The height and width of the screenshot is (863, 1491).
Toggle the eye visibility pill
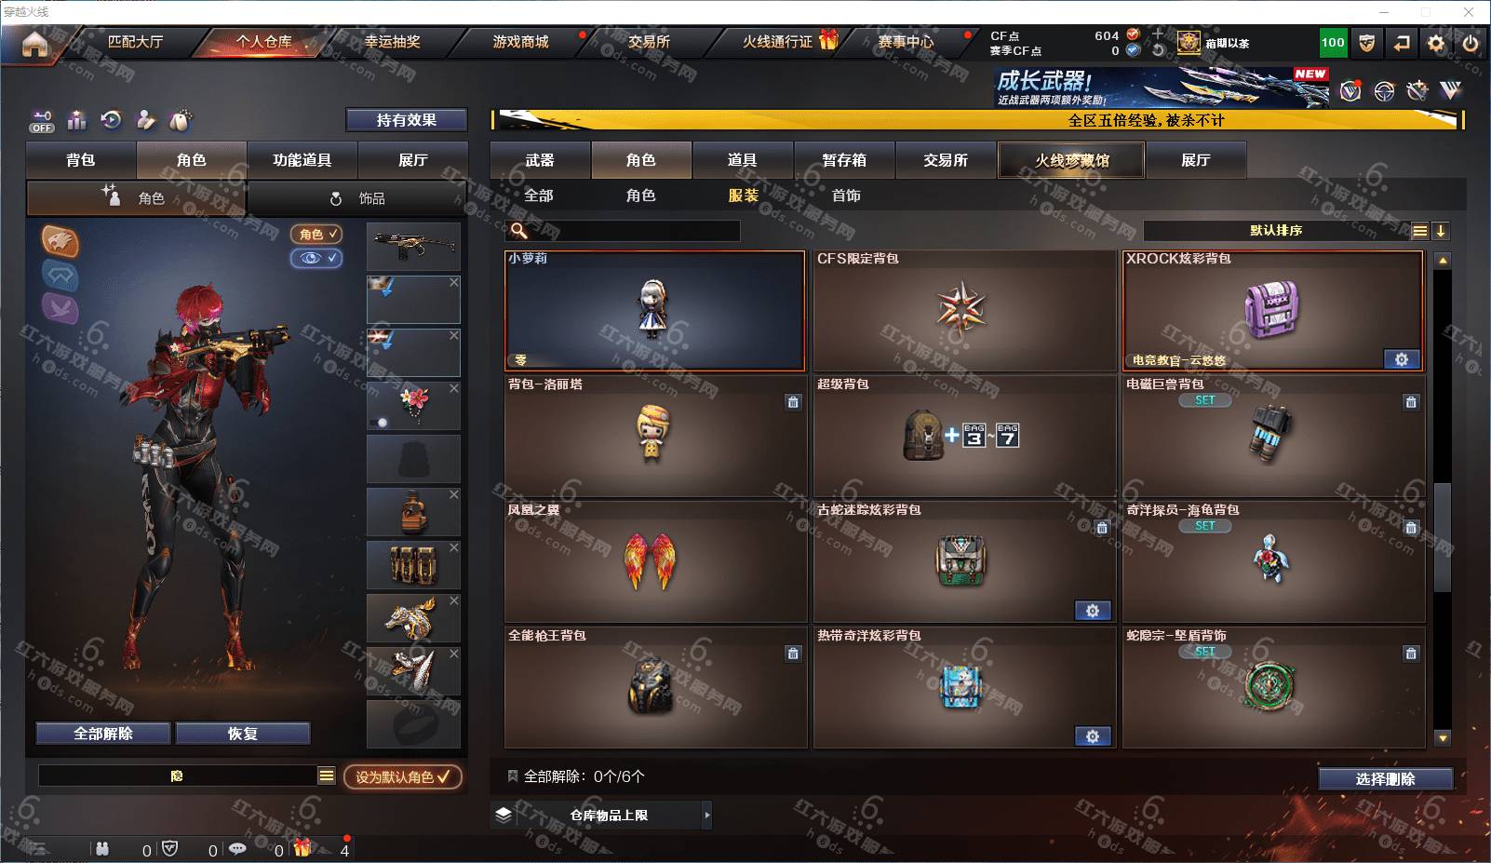[316, 258]
